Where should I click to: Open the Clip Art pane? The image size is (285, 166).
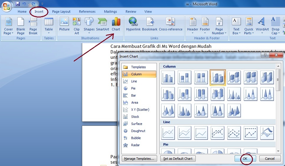(x=77, y=26)
